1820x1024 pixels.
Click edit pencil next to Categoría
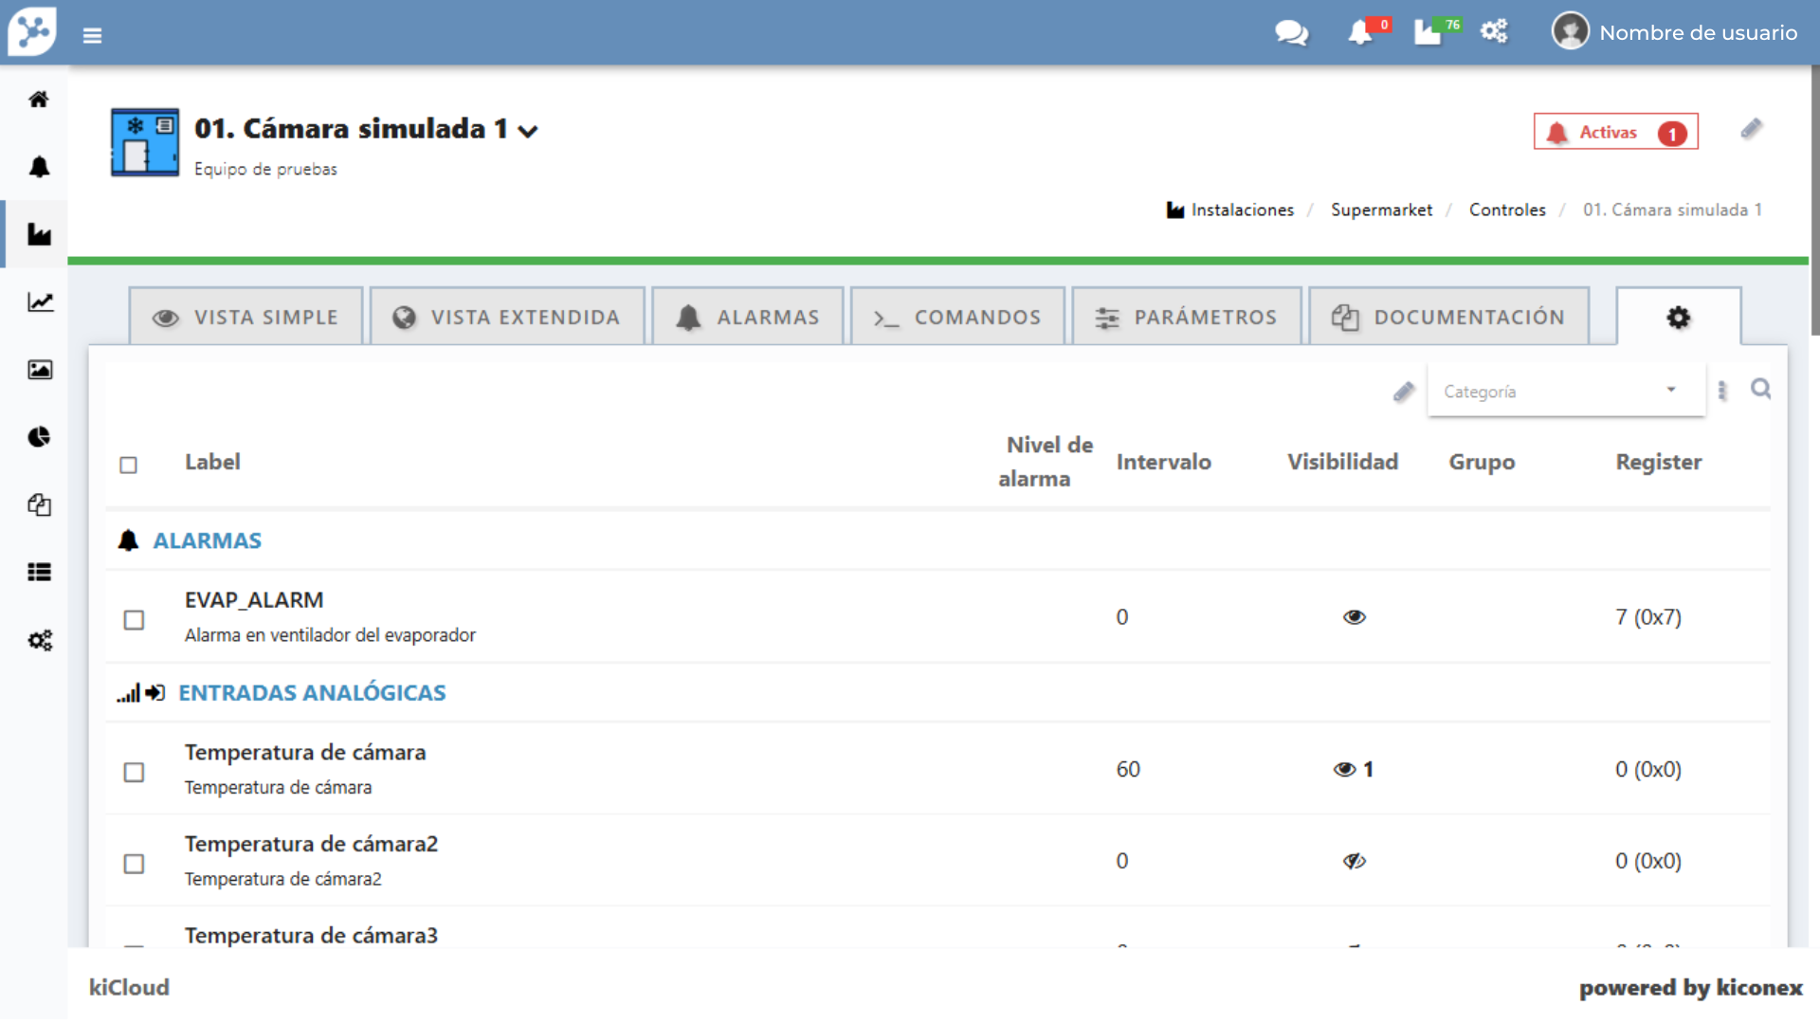[1404, 392]
